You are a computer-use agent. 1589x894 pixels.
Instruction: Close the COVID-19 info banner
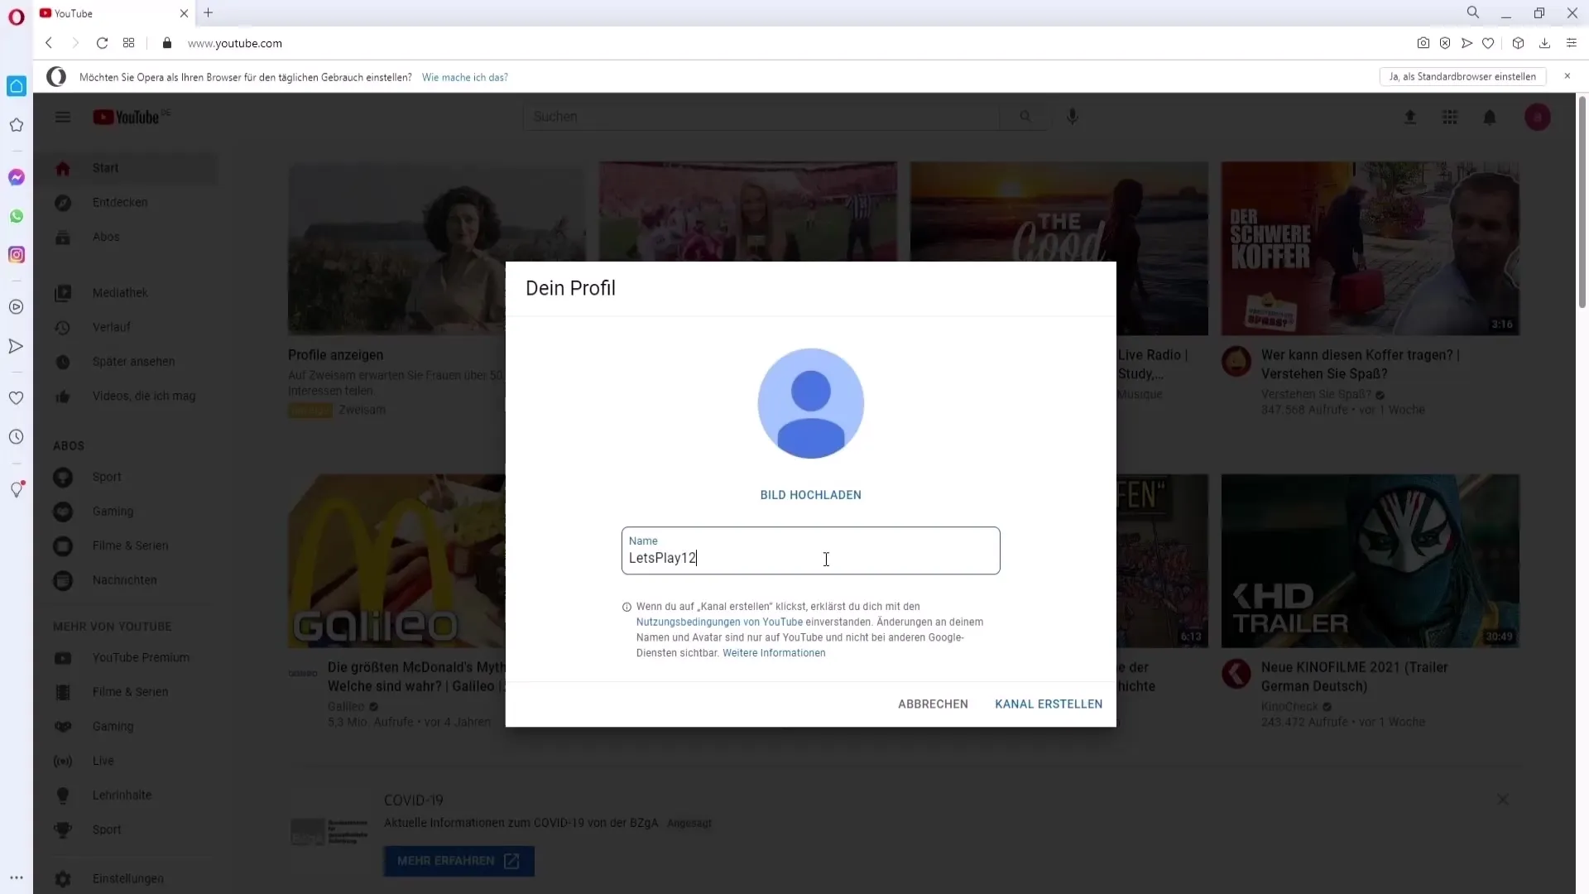[x=1503, y=800]
